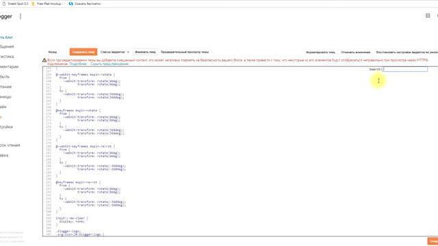Screen dimensions: 438x246
Task: Open the Кампании section in the sidebar
Action: point(6,87)
